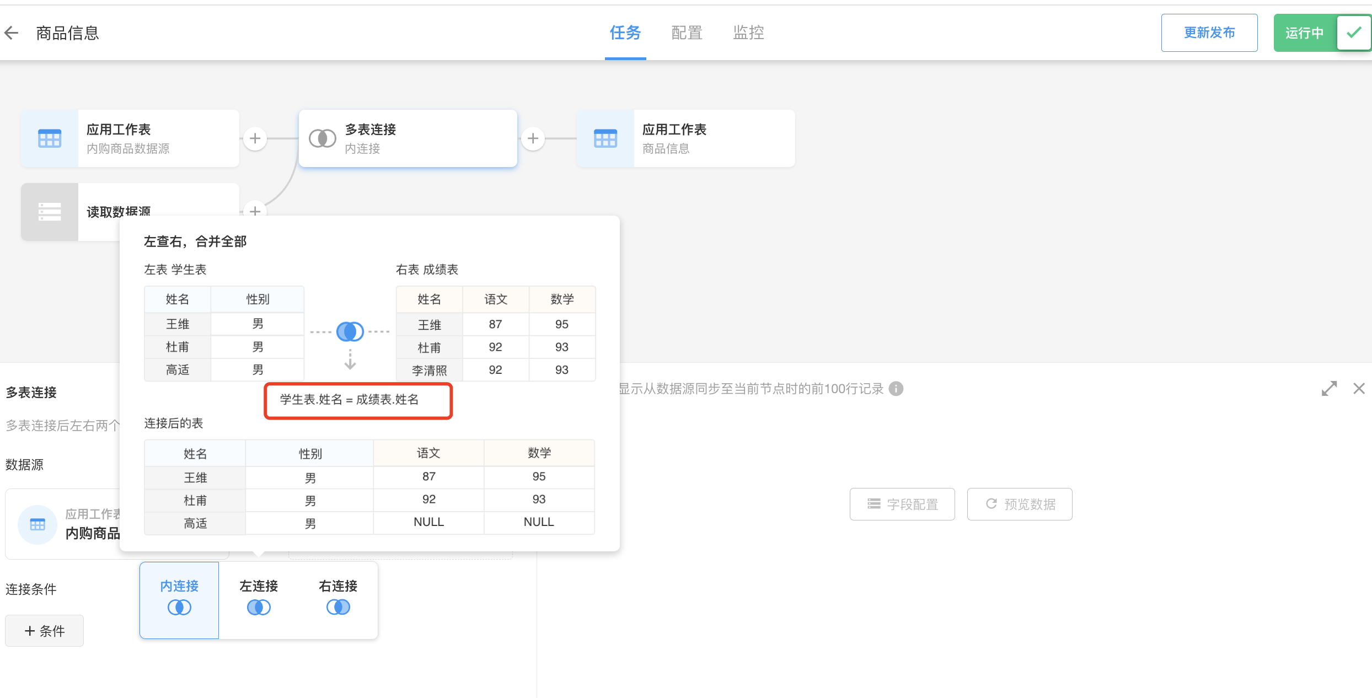Click the 多表连接 join node icon
Image resolution: width=1372 pixels, height=698 pixels.
click(323, 138)
